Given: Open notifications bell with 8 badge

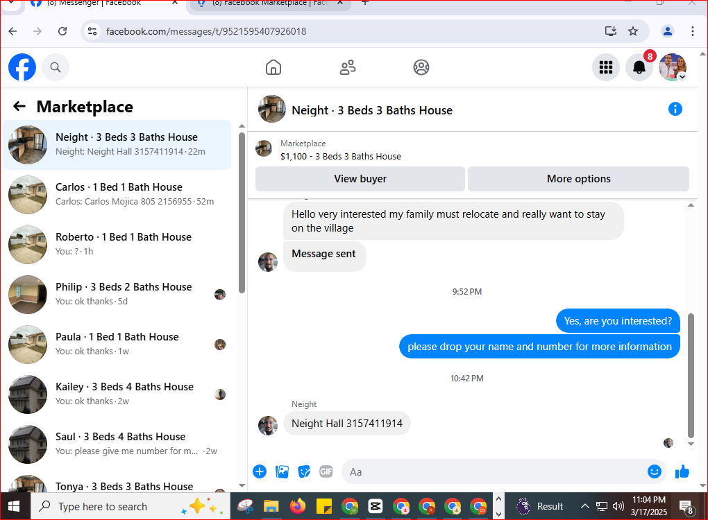Looking at the screenshot, I should click(639, 67).
